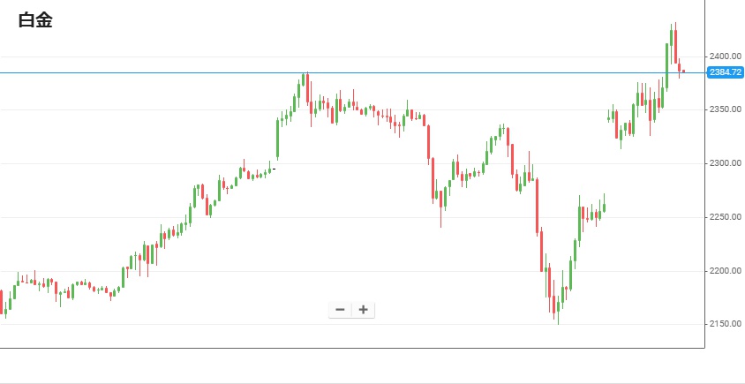The height and width of the screenshot is (384, 745).
Task: Select the first candle after the price gap up
Action: click(x=608, y=117)
